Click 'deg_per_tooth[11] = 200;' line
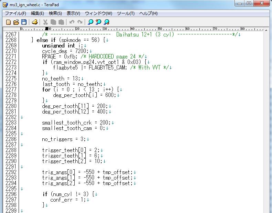The image size is (272, 213). [75, 106]
